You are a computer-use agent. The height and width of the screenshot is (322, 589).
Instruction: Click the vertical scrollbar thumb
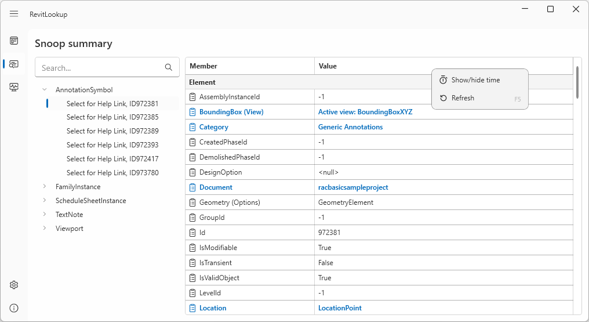point(577,82)
